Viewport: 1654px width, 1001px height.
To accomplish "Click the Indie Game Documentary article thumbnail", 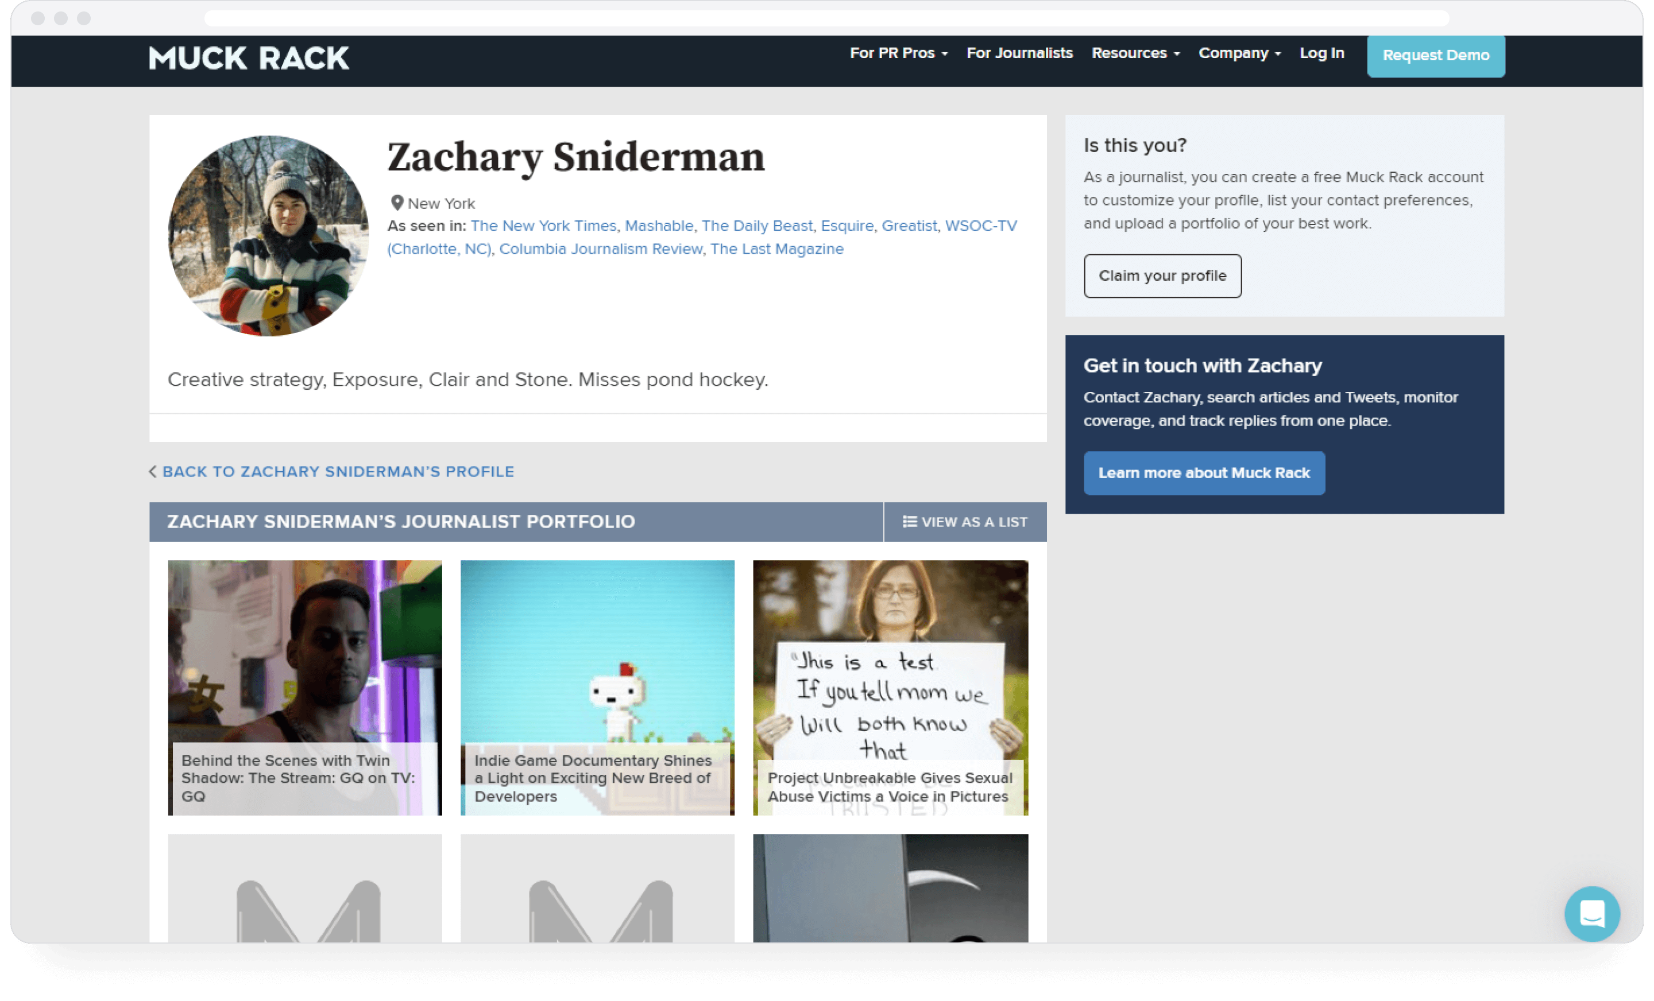I will 597,687.
